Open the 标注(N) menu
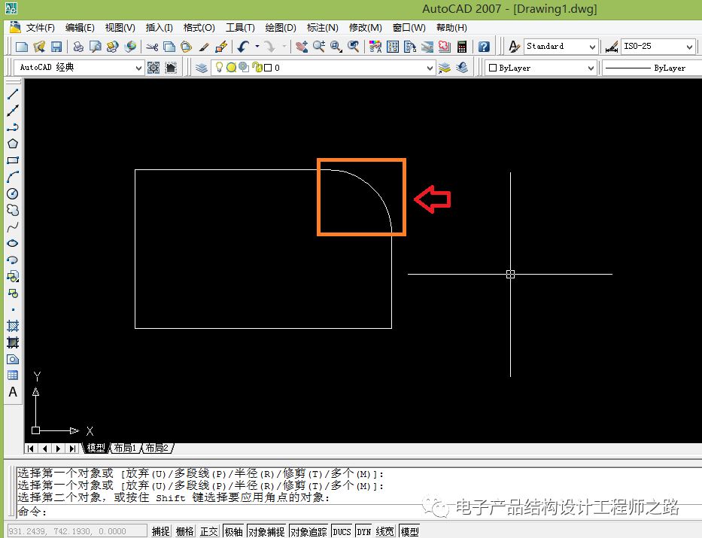 tap(322, 28)
